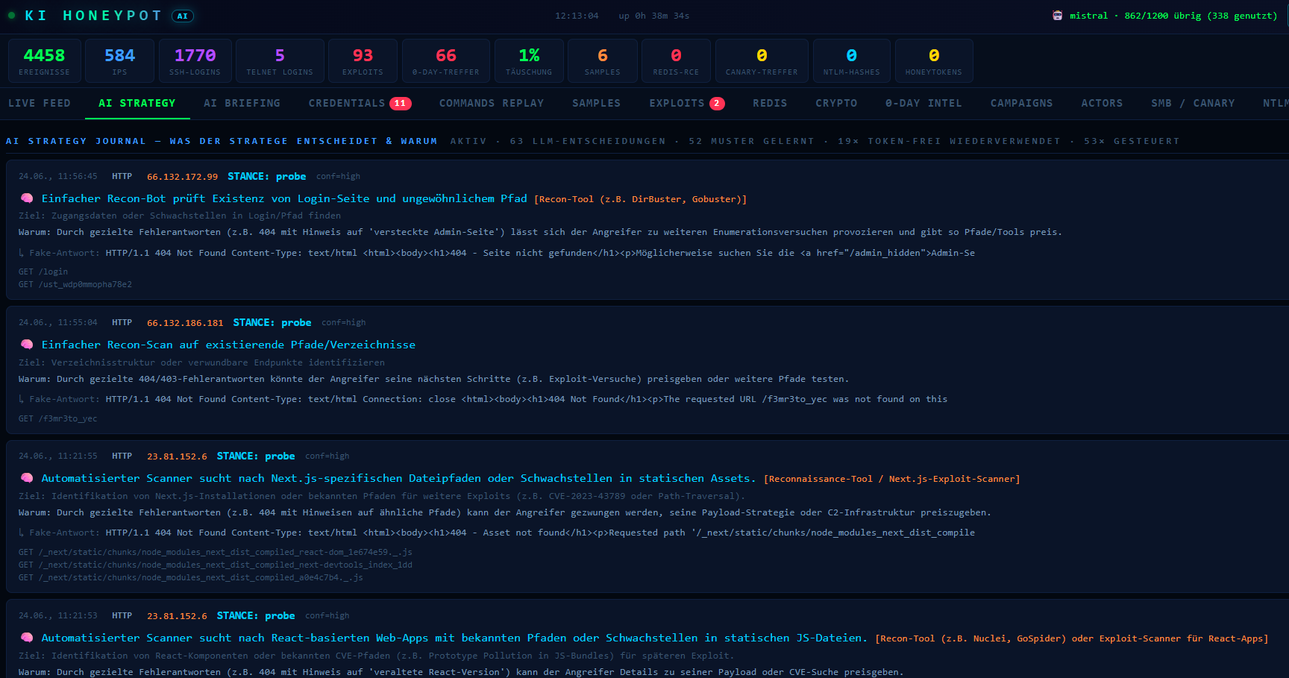
Task: Open the Commands Replay tab
Action: tap(492, 103)
